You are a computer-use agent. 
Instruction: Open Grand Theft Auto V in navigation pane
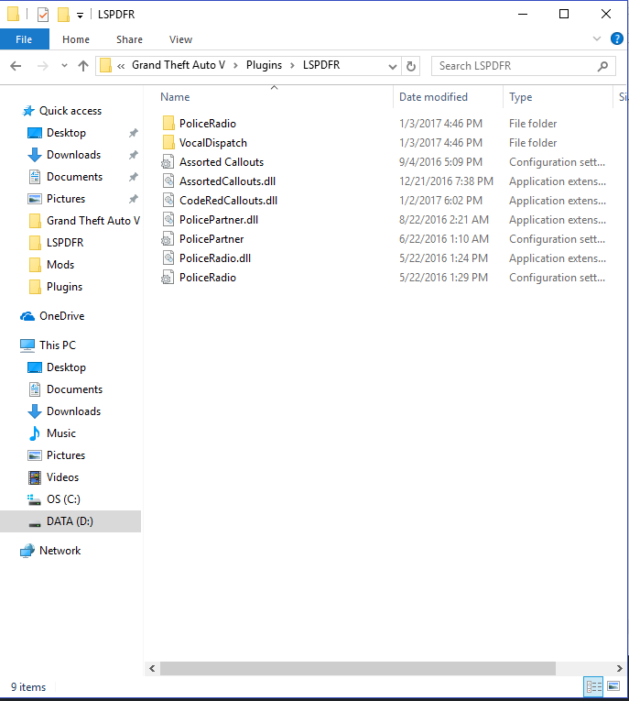click(x=92, y=221)
